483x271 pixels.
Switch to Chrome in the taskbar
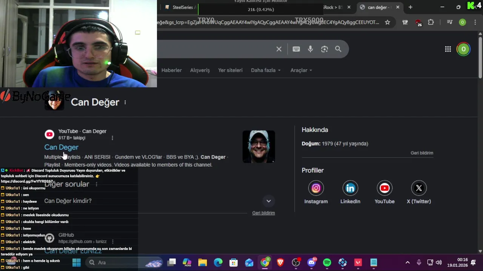[265, 262]
